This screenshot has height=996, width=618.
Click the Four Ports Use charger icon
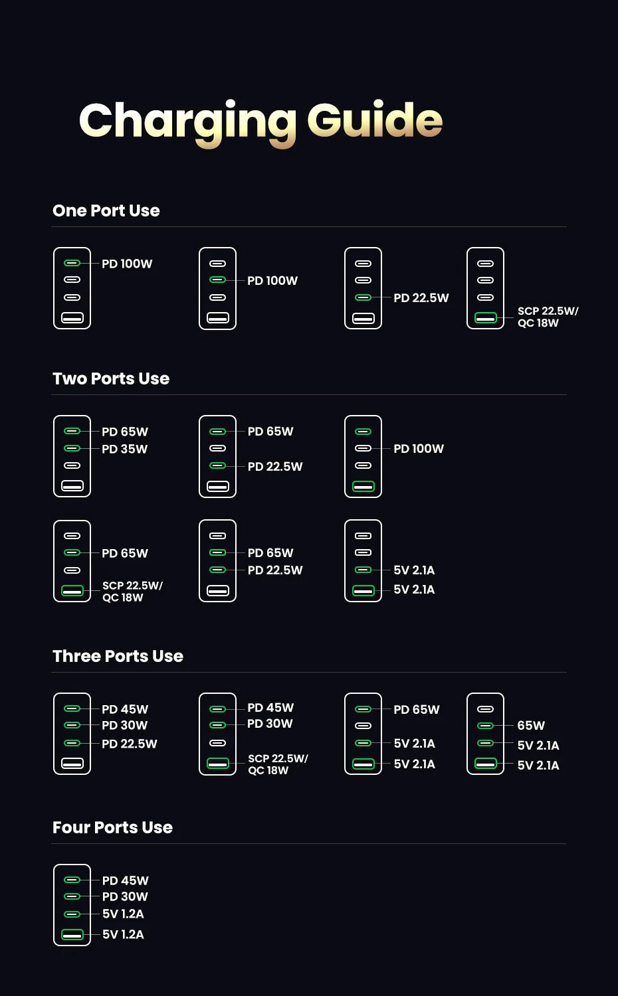(72, 905)
